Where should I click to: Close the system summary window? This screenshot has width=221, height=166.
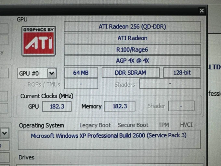coord(202,11)
